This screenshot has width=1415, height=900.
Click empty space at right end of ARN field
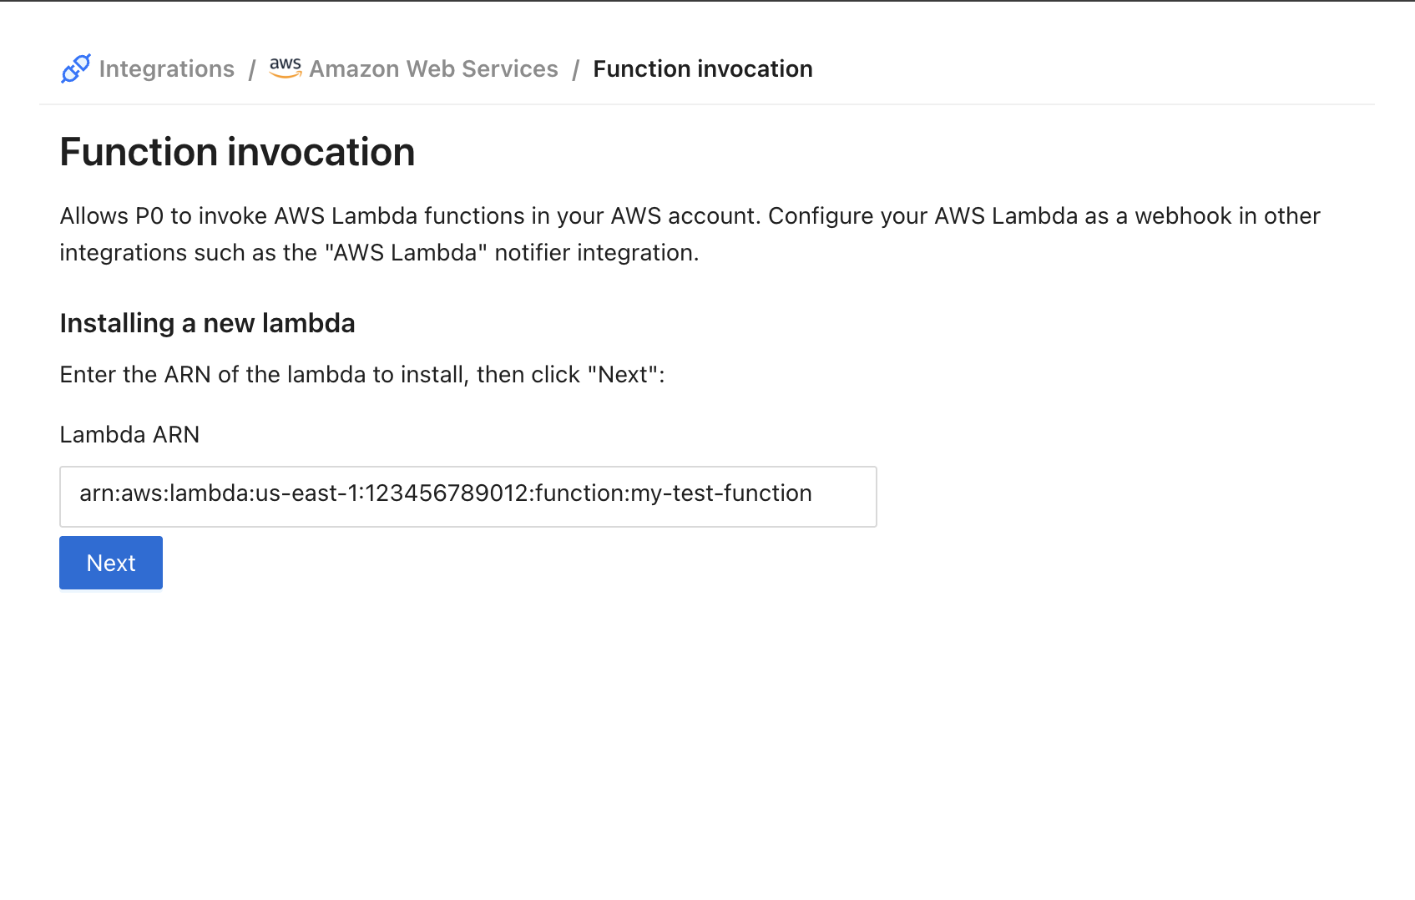coord(845,497)
